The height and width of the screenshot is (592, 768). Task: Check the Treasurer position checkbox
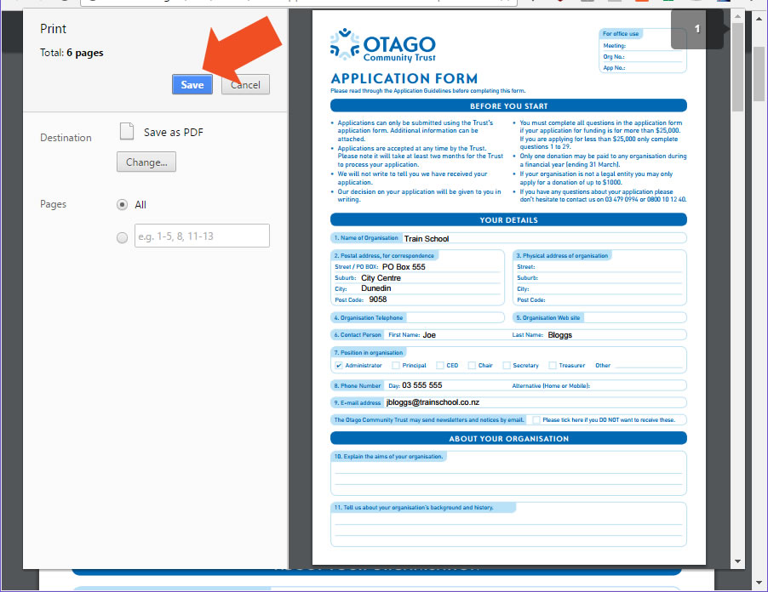point(552,365)
